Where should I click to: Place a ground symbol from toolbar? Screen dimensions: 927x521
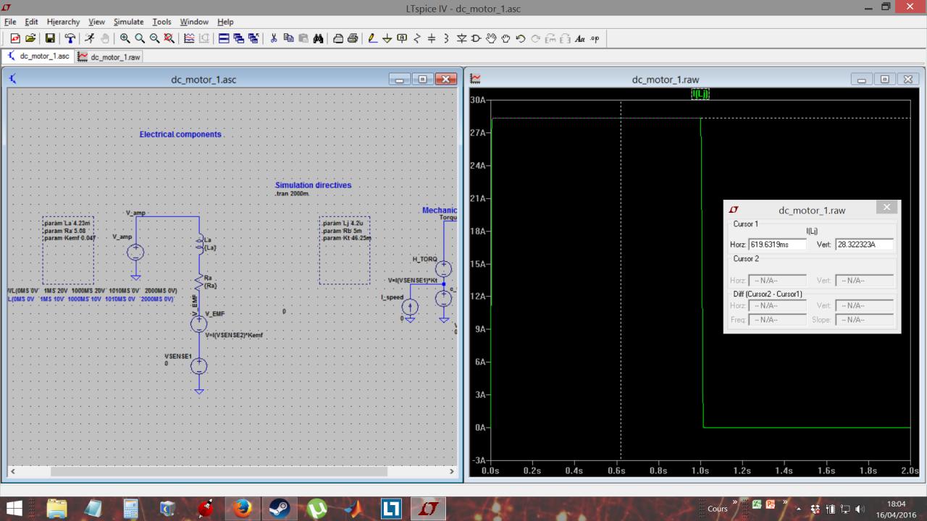(387, 38)
